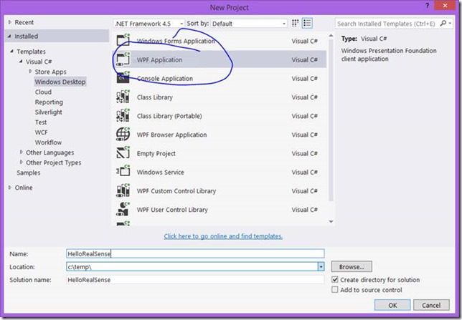Select the WCF category
Image resolution: width=462 pixels, height=320 pixels.
point(42,132)
